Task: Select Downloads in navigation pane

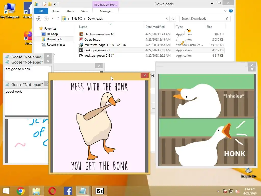Action: (54, 39)
